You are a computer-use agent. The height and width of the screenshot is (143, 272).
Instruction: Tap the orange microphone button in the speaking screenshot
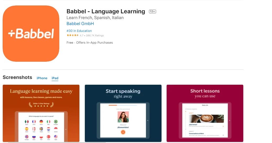[x=123, y=132]
